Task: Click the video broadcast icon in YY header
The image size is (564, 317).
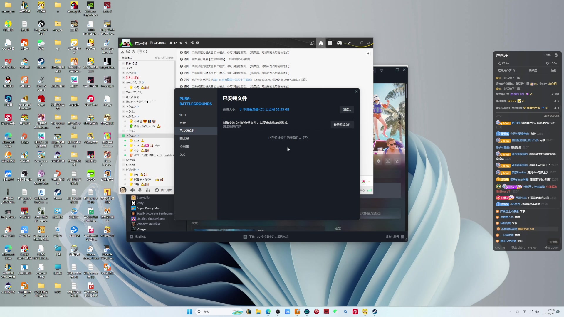Action: point(312,43)
